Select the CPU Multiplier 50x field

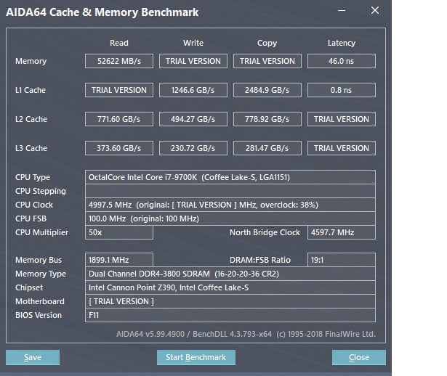coord(119,232)
